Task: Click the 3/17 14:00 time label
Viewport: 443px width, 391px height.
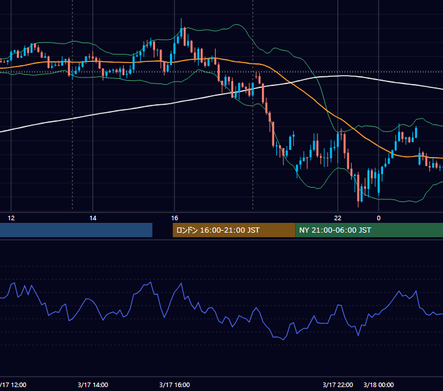Action: tap(93, 384)
